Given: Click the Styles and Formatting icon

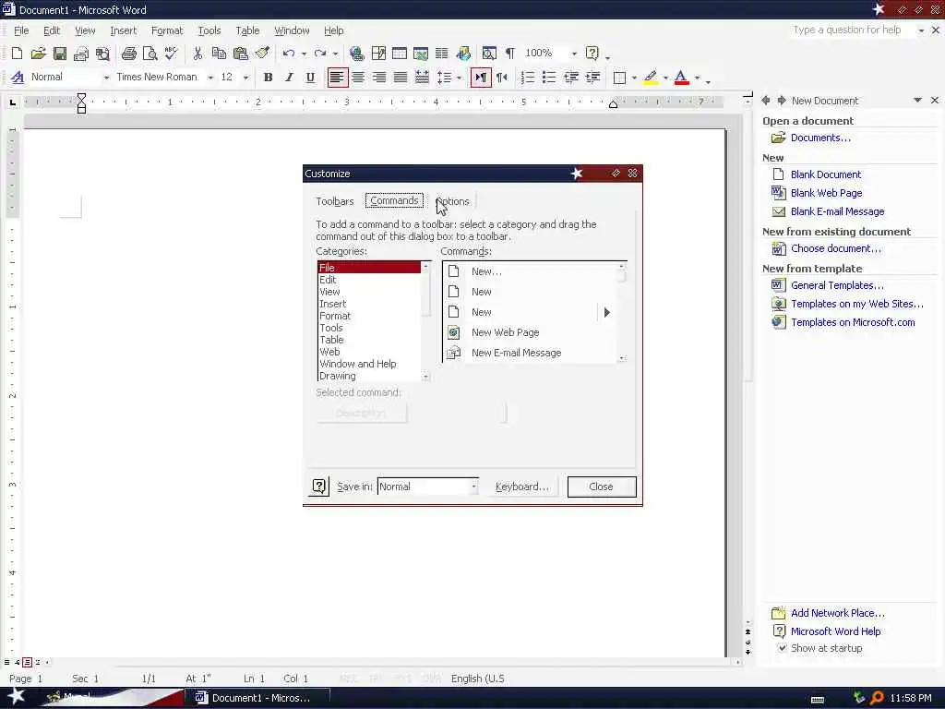Looking at the screenshot, I should [x=18, y=78].
